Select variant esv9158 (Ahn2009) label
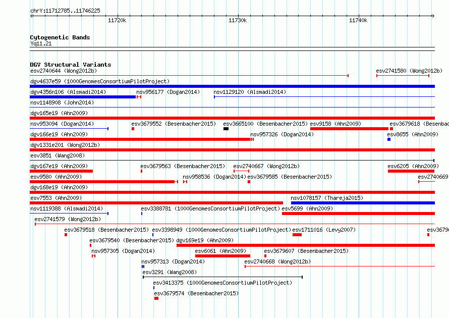This screenshot has height=318, width=449. pyautogui.click(x=335, y=124)
